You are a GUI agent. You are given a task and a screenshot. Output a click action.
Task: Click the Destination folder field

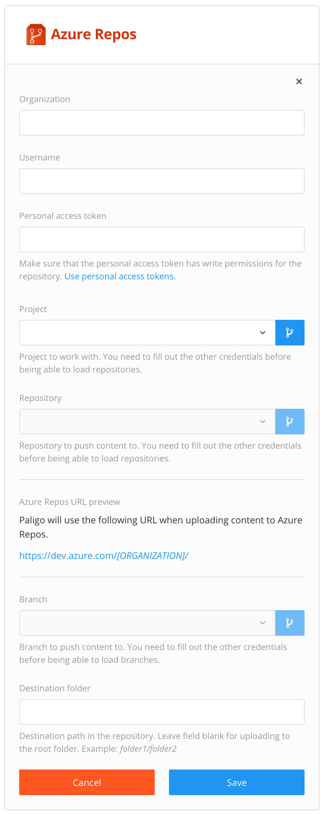point(161,712)
